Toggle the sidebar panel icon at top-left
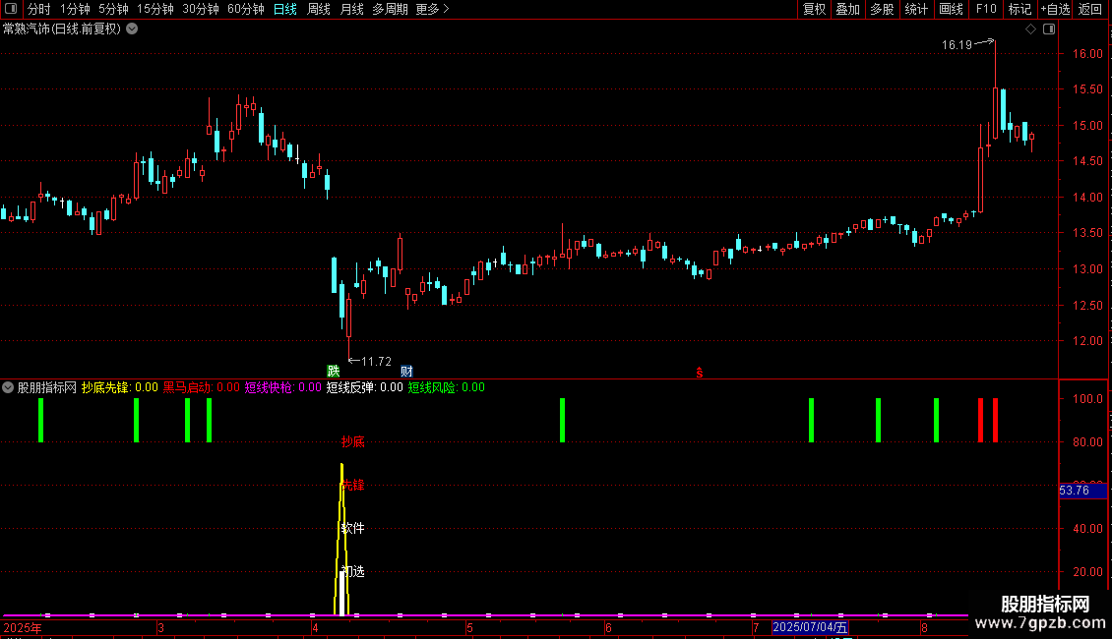 tap(11, 9)
